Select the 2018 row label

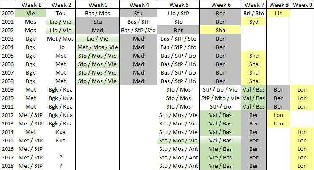(8, 166)
